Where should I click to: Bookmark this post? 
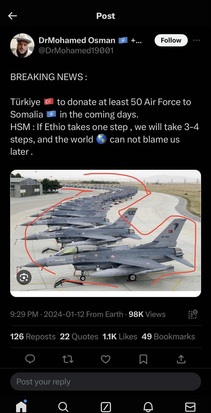tap(143, 359)
